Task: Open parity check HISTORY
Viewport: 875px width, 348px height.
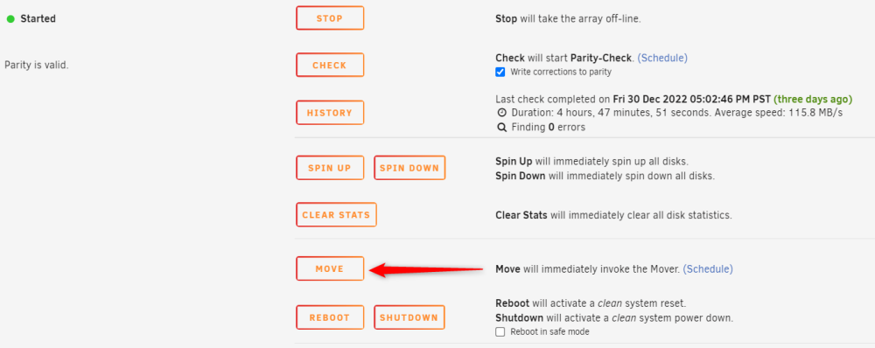Action: [330, 112]
